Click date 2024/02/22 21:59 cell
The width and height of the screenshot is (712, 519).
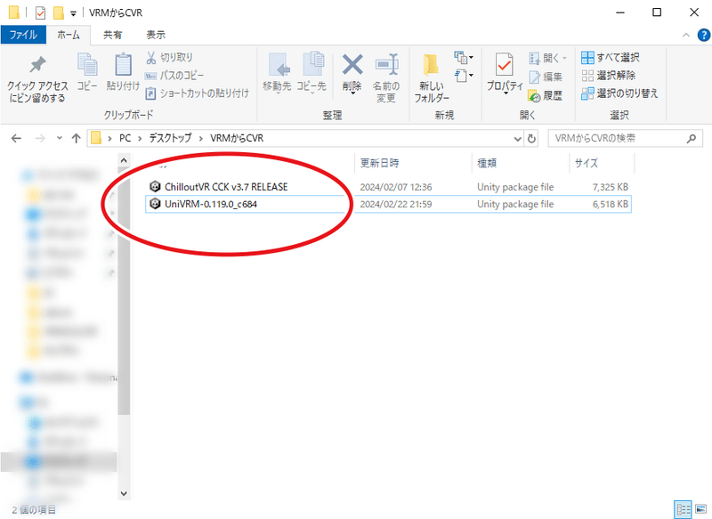396,205
